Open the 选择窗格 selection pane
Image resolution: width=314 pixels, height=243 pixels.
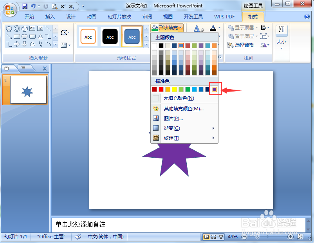(241, 45)
